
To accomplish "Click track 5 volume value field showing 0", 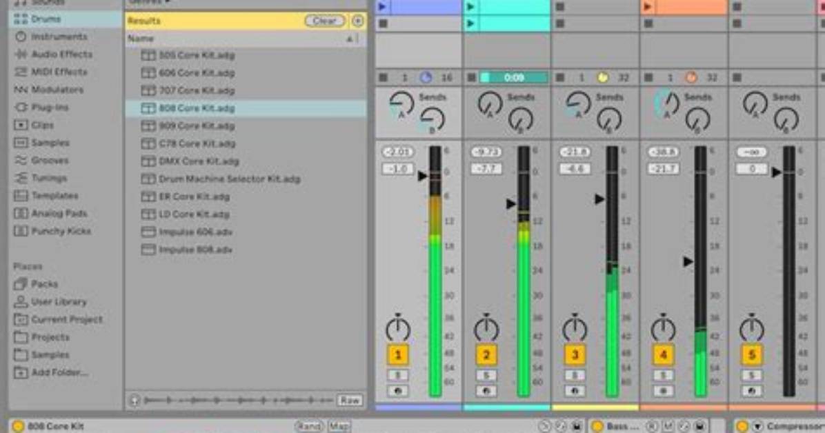I will point(751,169).
